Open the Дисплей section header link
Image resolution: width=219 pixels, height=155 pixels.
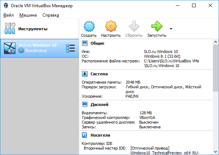coord(100,105)
